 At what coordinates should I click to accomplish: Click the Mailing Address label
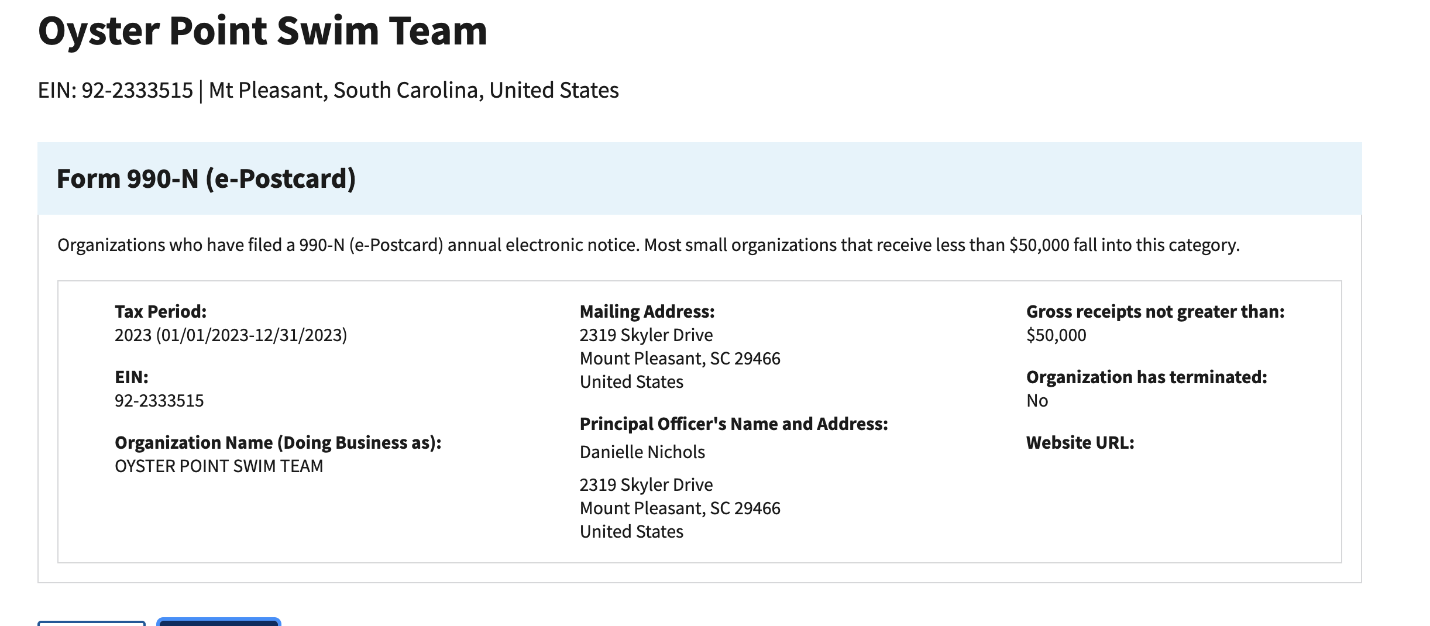647,311
